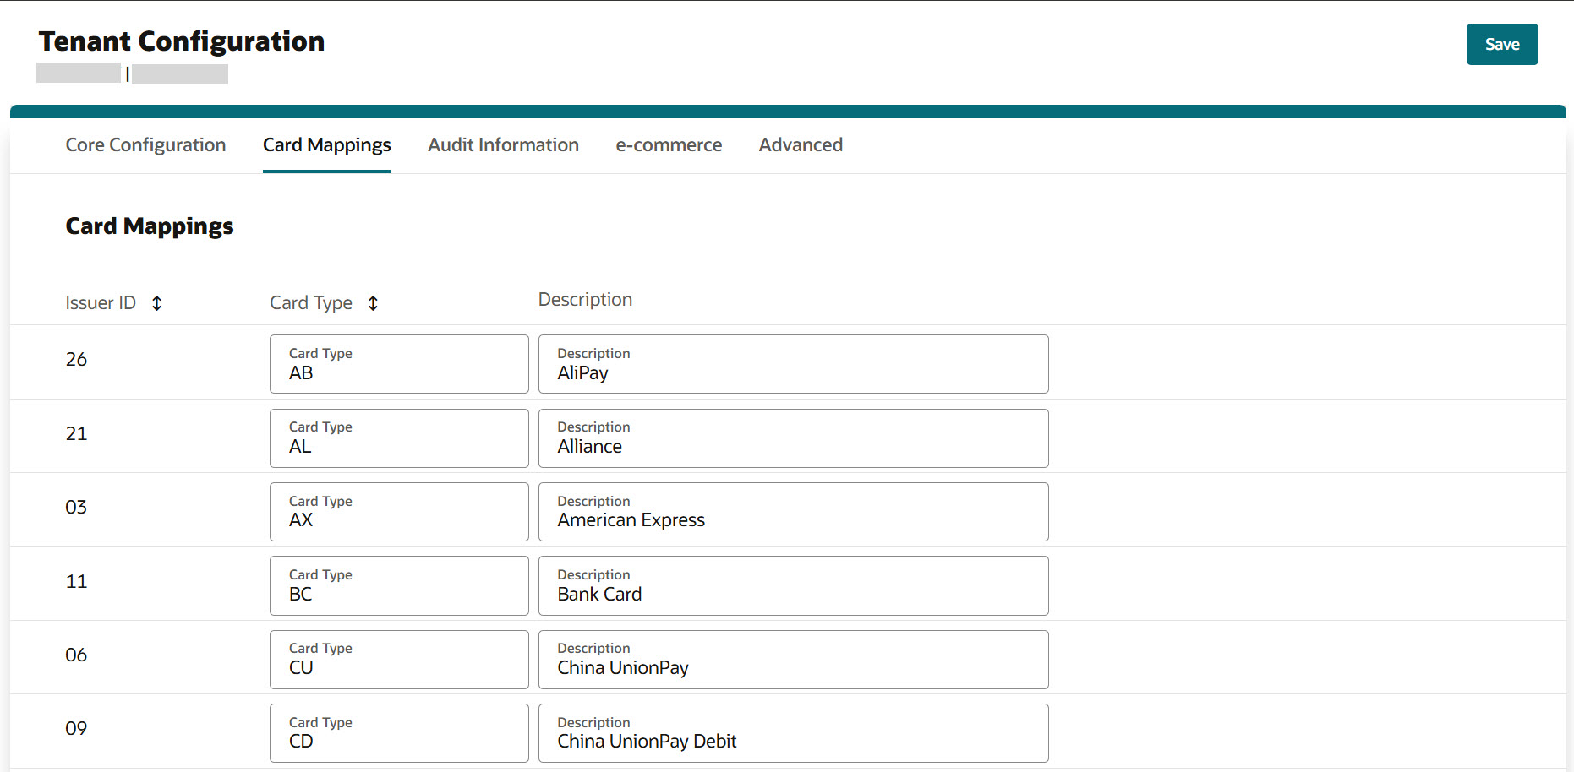Click the Save button
Viewport: 1574px width, 772px height.
point(1501,44)
